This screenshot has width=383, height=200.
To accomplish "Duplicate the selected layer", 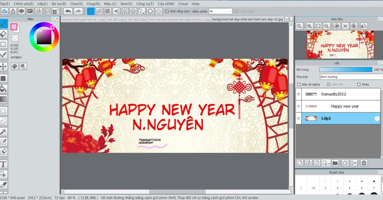I will [345, 163].
